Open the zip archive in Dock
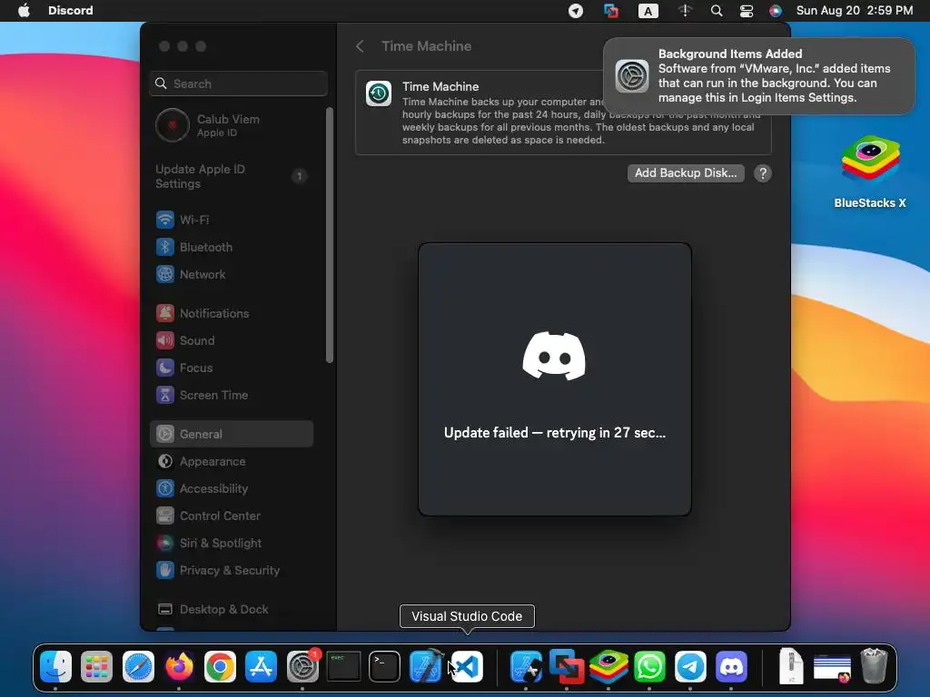The image size is (930, 697). coord(791,667)
